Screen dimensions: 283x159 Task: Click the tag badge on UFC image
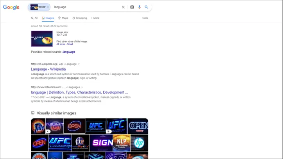pyautogui.click(x=109, y=131)
